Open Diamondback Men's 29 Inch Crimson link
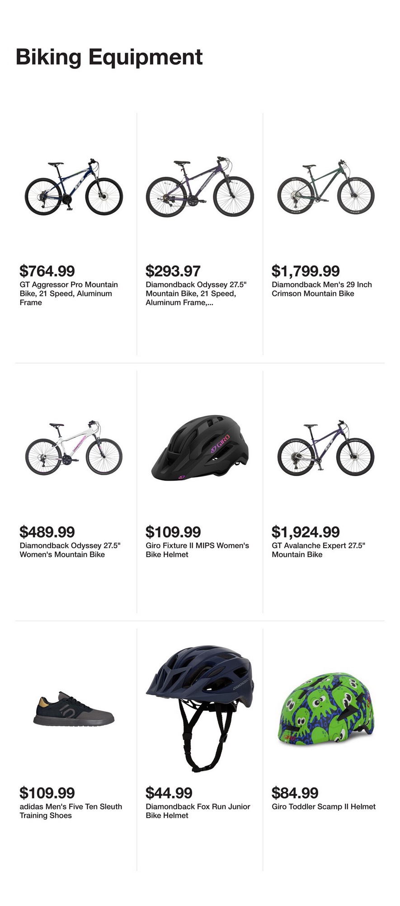The image size is (400, 906). (321, 289)
